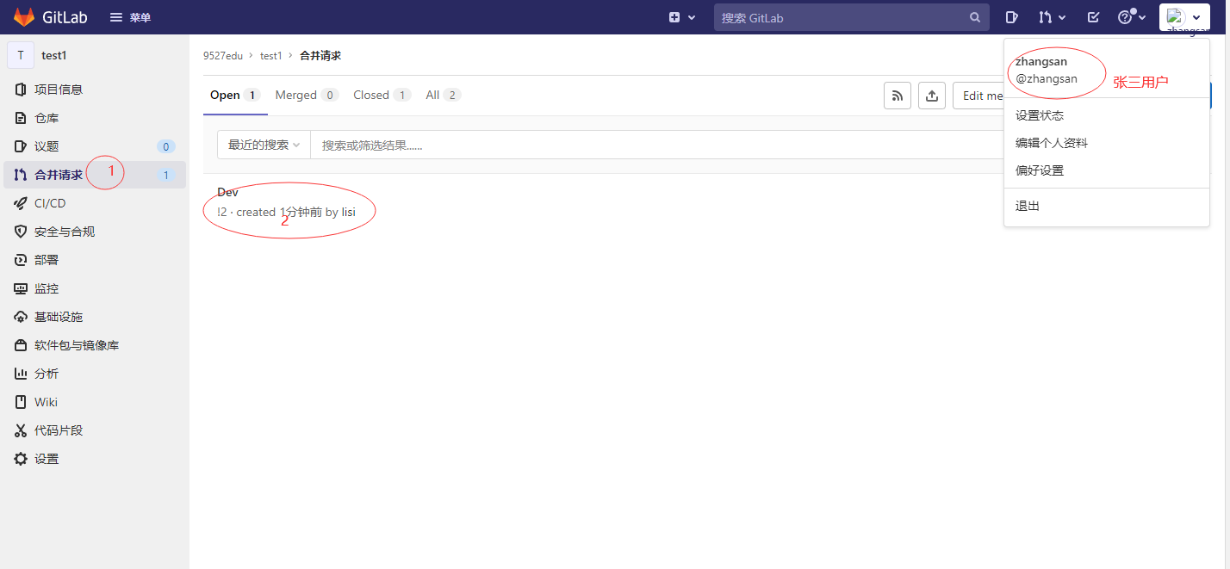Choose 退出 to sign out
Image resolution: width=1230 pixels, height=569 pixels.
point(1107,206)
